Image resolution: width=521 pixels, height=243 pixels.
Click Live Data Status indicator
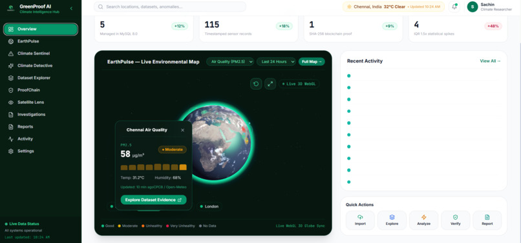click(22, 224)
